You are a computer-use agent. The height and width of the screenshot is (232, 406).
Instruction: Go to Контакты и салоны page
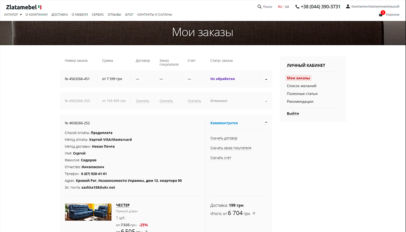155,14
